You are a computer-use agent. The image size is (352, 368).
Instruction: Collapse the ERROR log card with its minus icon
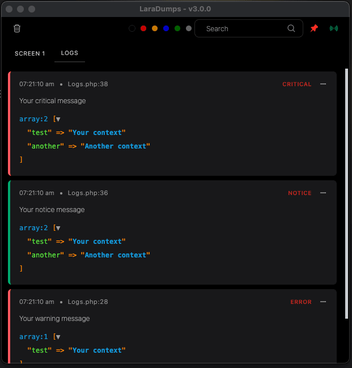[323, 302]
